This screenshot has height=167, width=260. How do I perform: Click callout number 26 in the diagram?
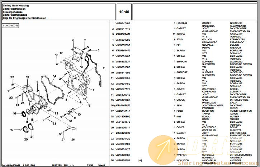(x=73, y=140)
